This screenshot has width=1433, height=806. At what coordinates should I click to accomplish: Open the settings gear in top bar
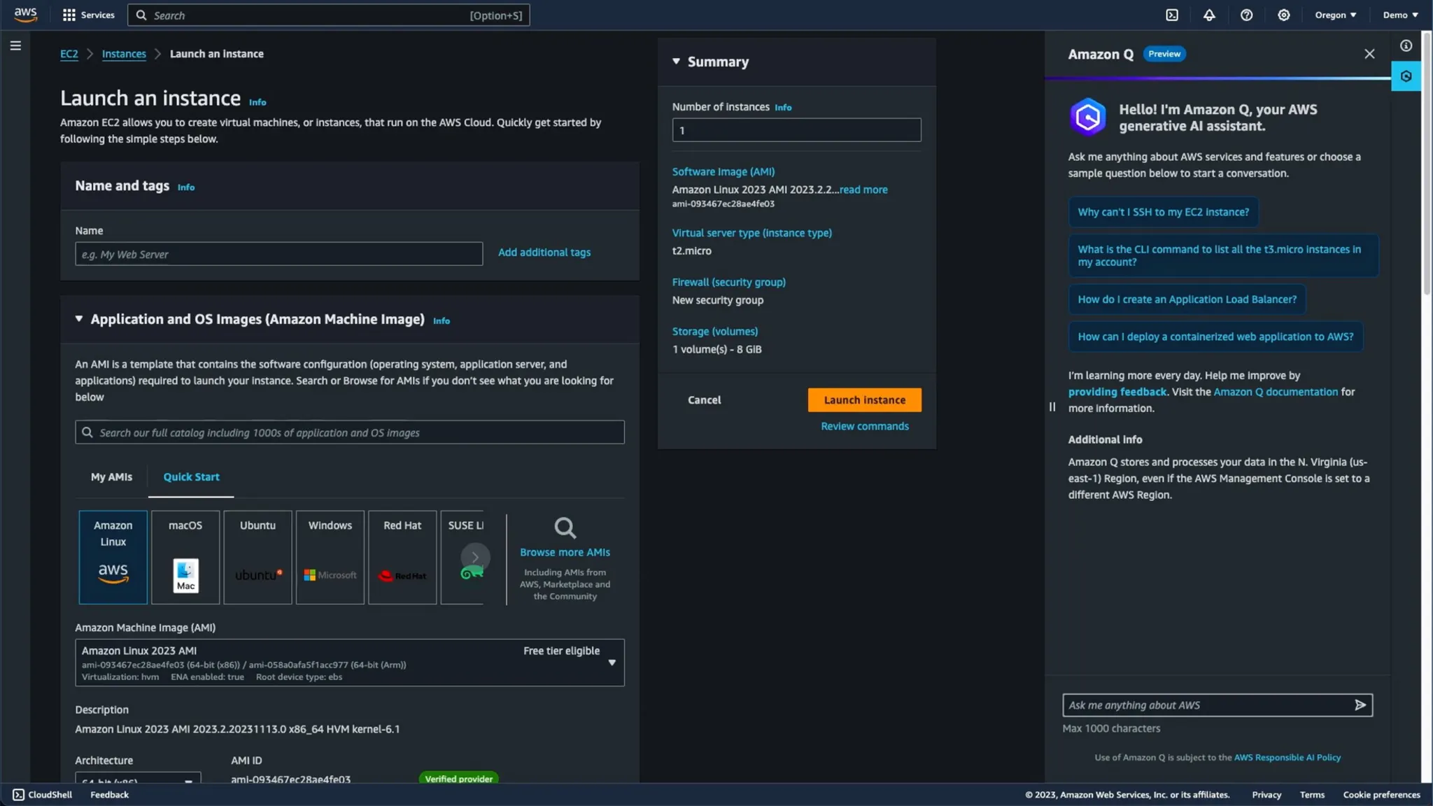click(x=1283, y=15)
